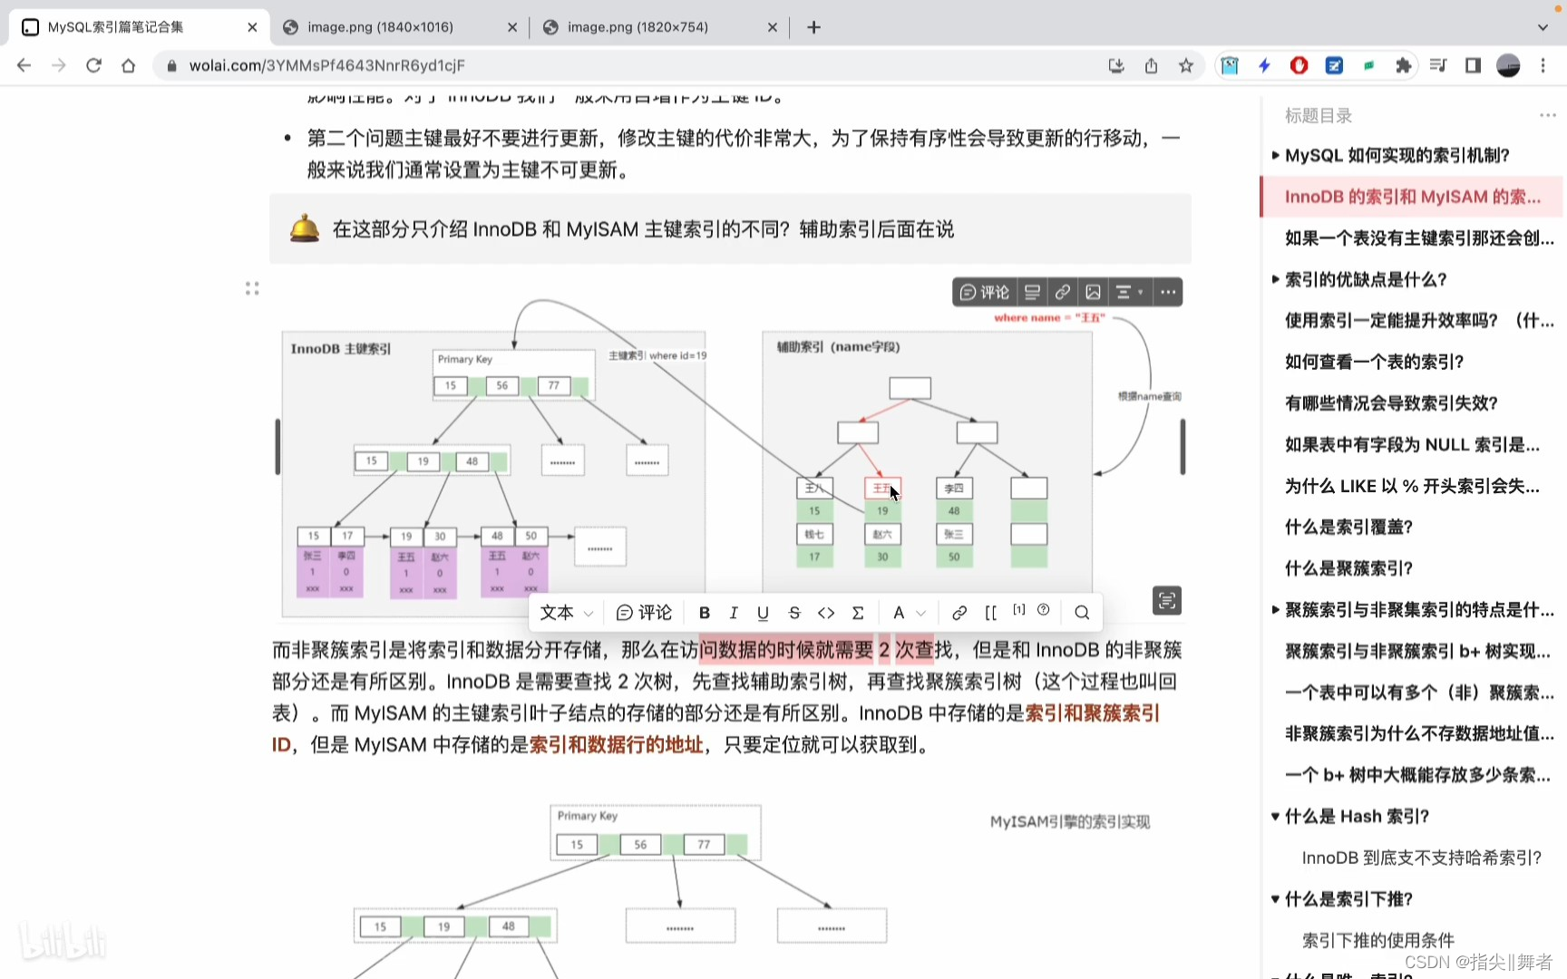The height and width of the screenshot is (979, 1567).
Task: Click the left resize handle of the image
Action: coord(277,446)
